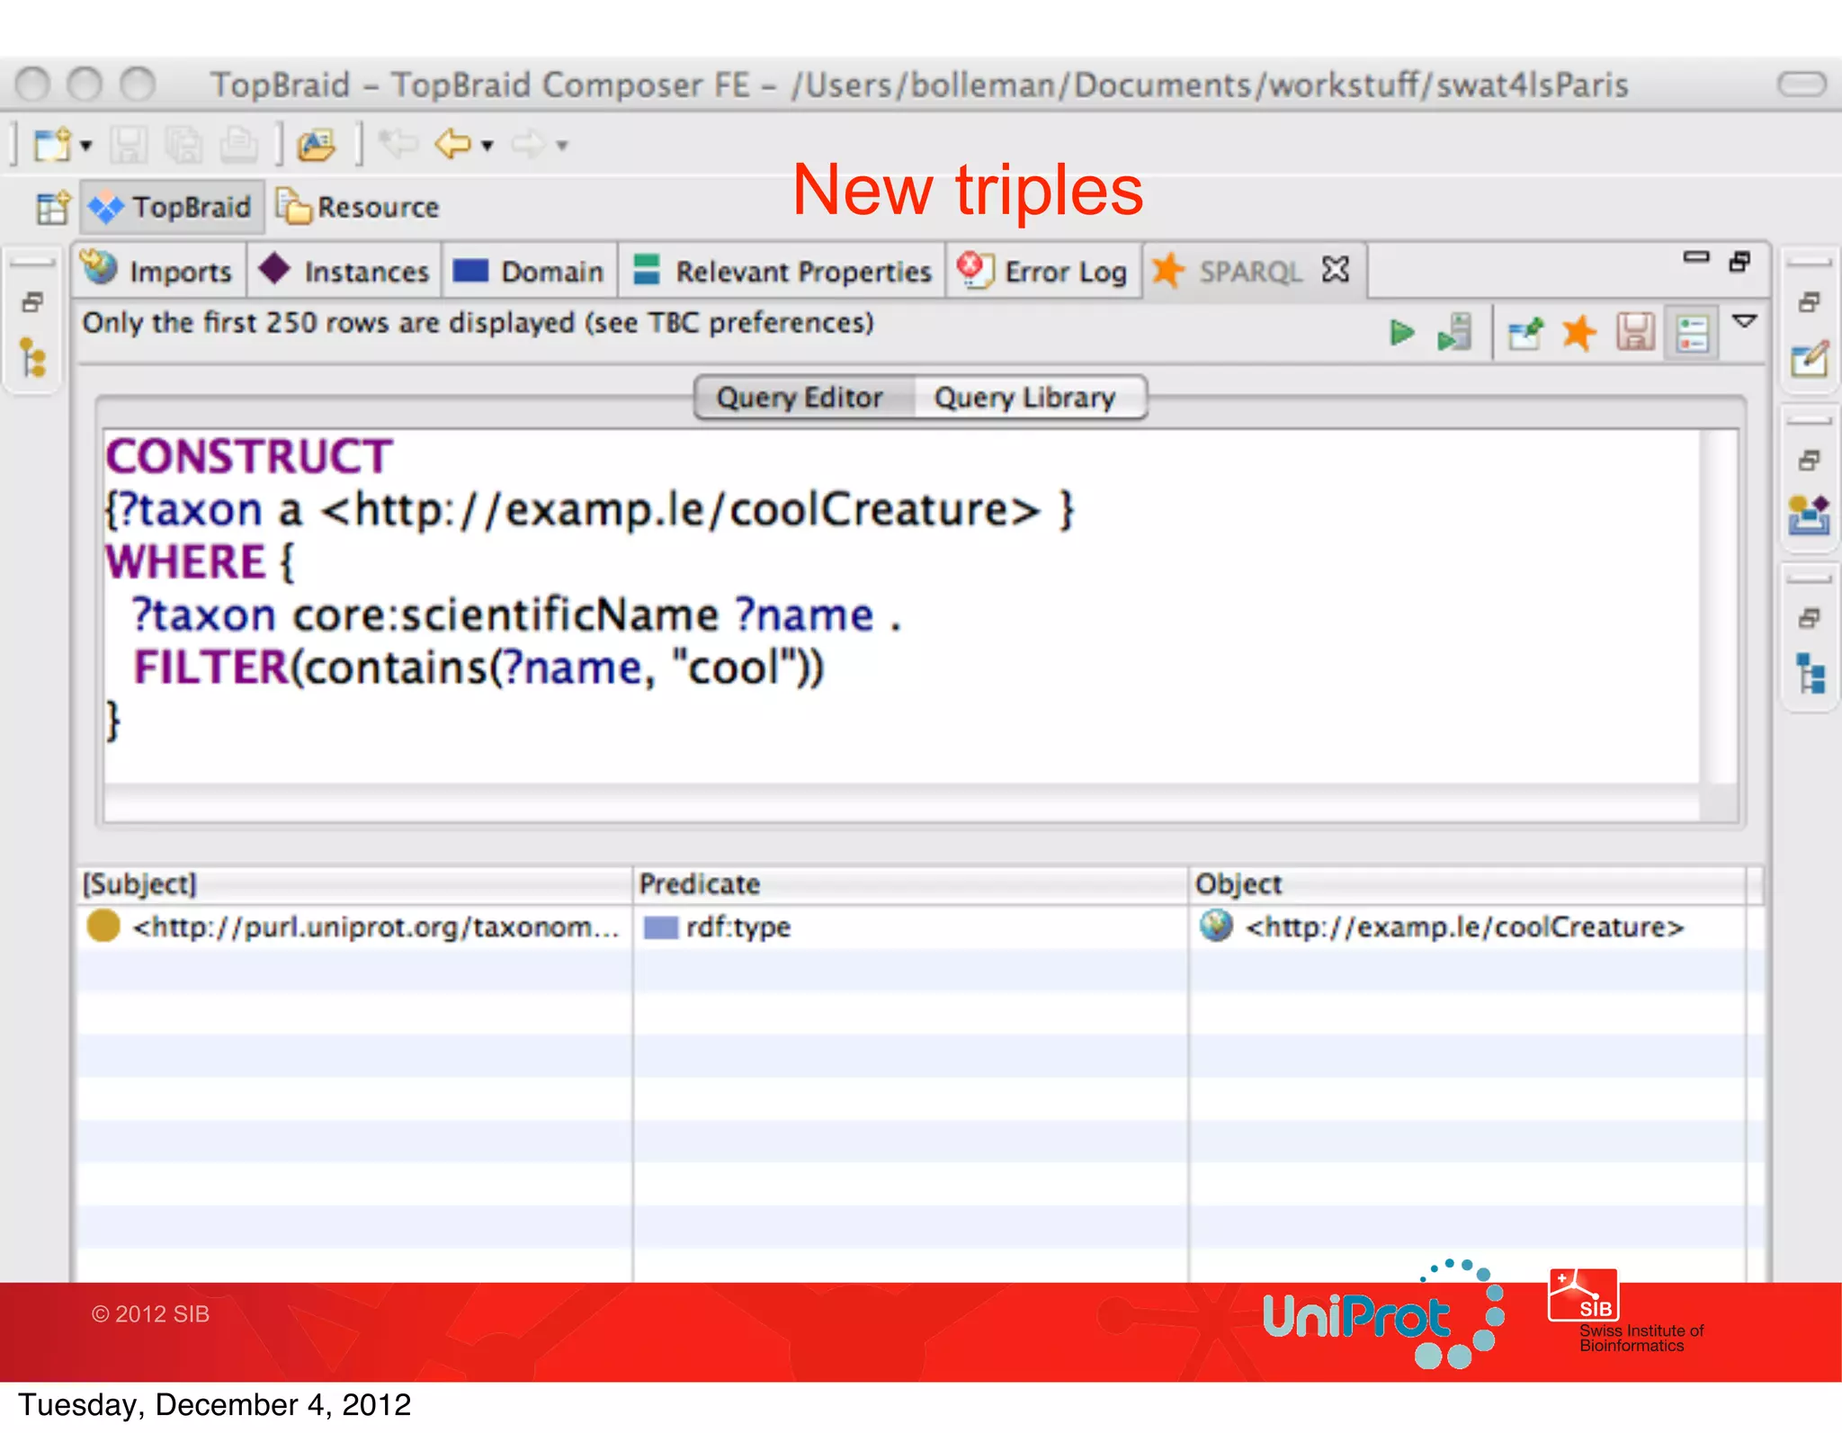Click the open file picture icon in toolbar
Viewport: 1842px width, 1433px height.
[x=317, y=144]
